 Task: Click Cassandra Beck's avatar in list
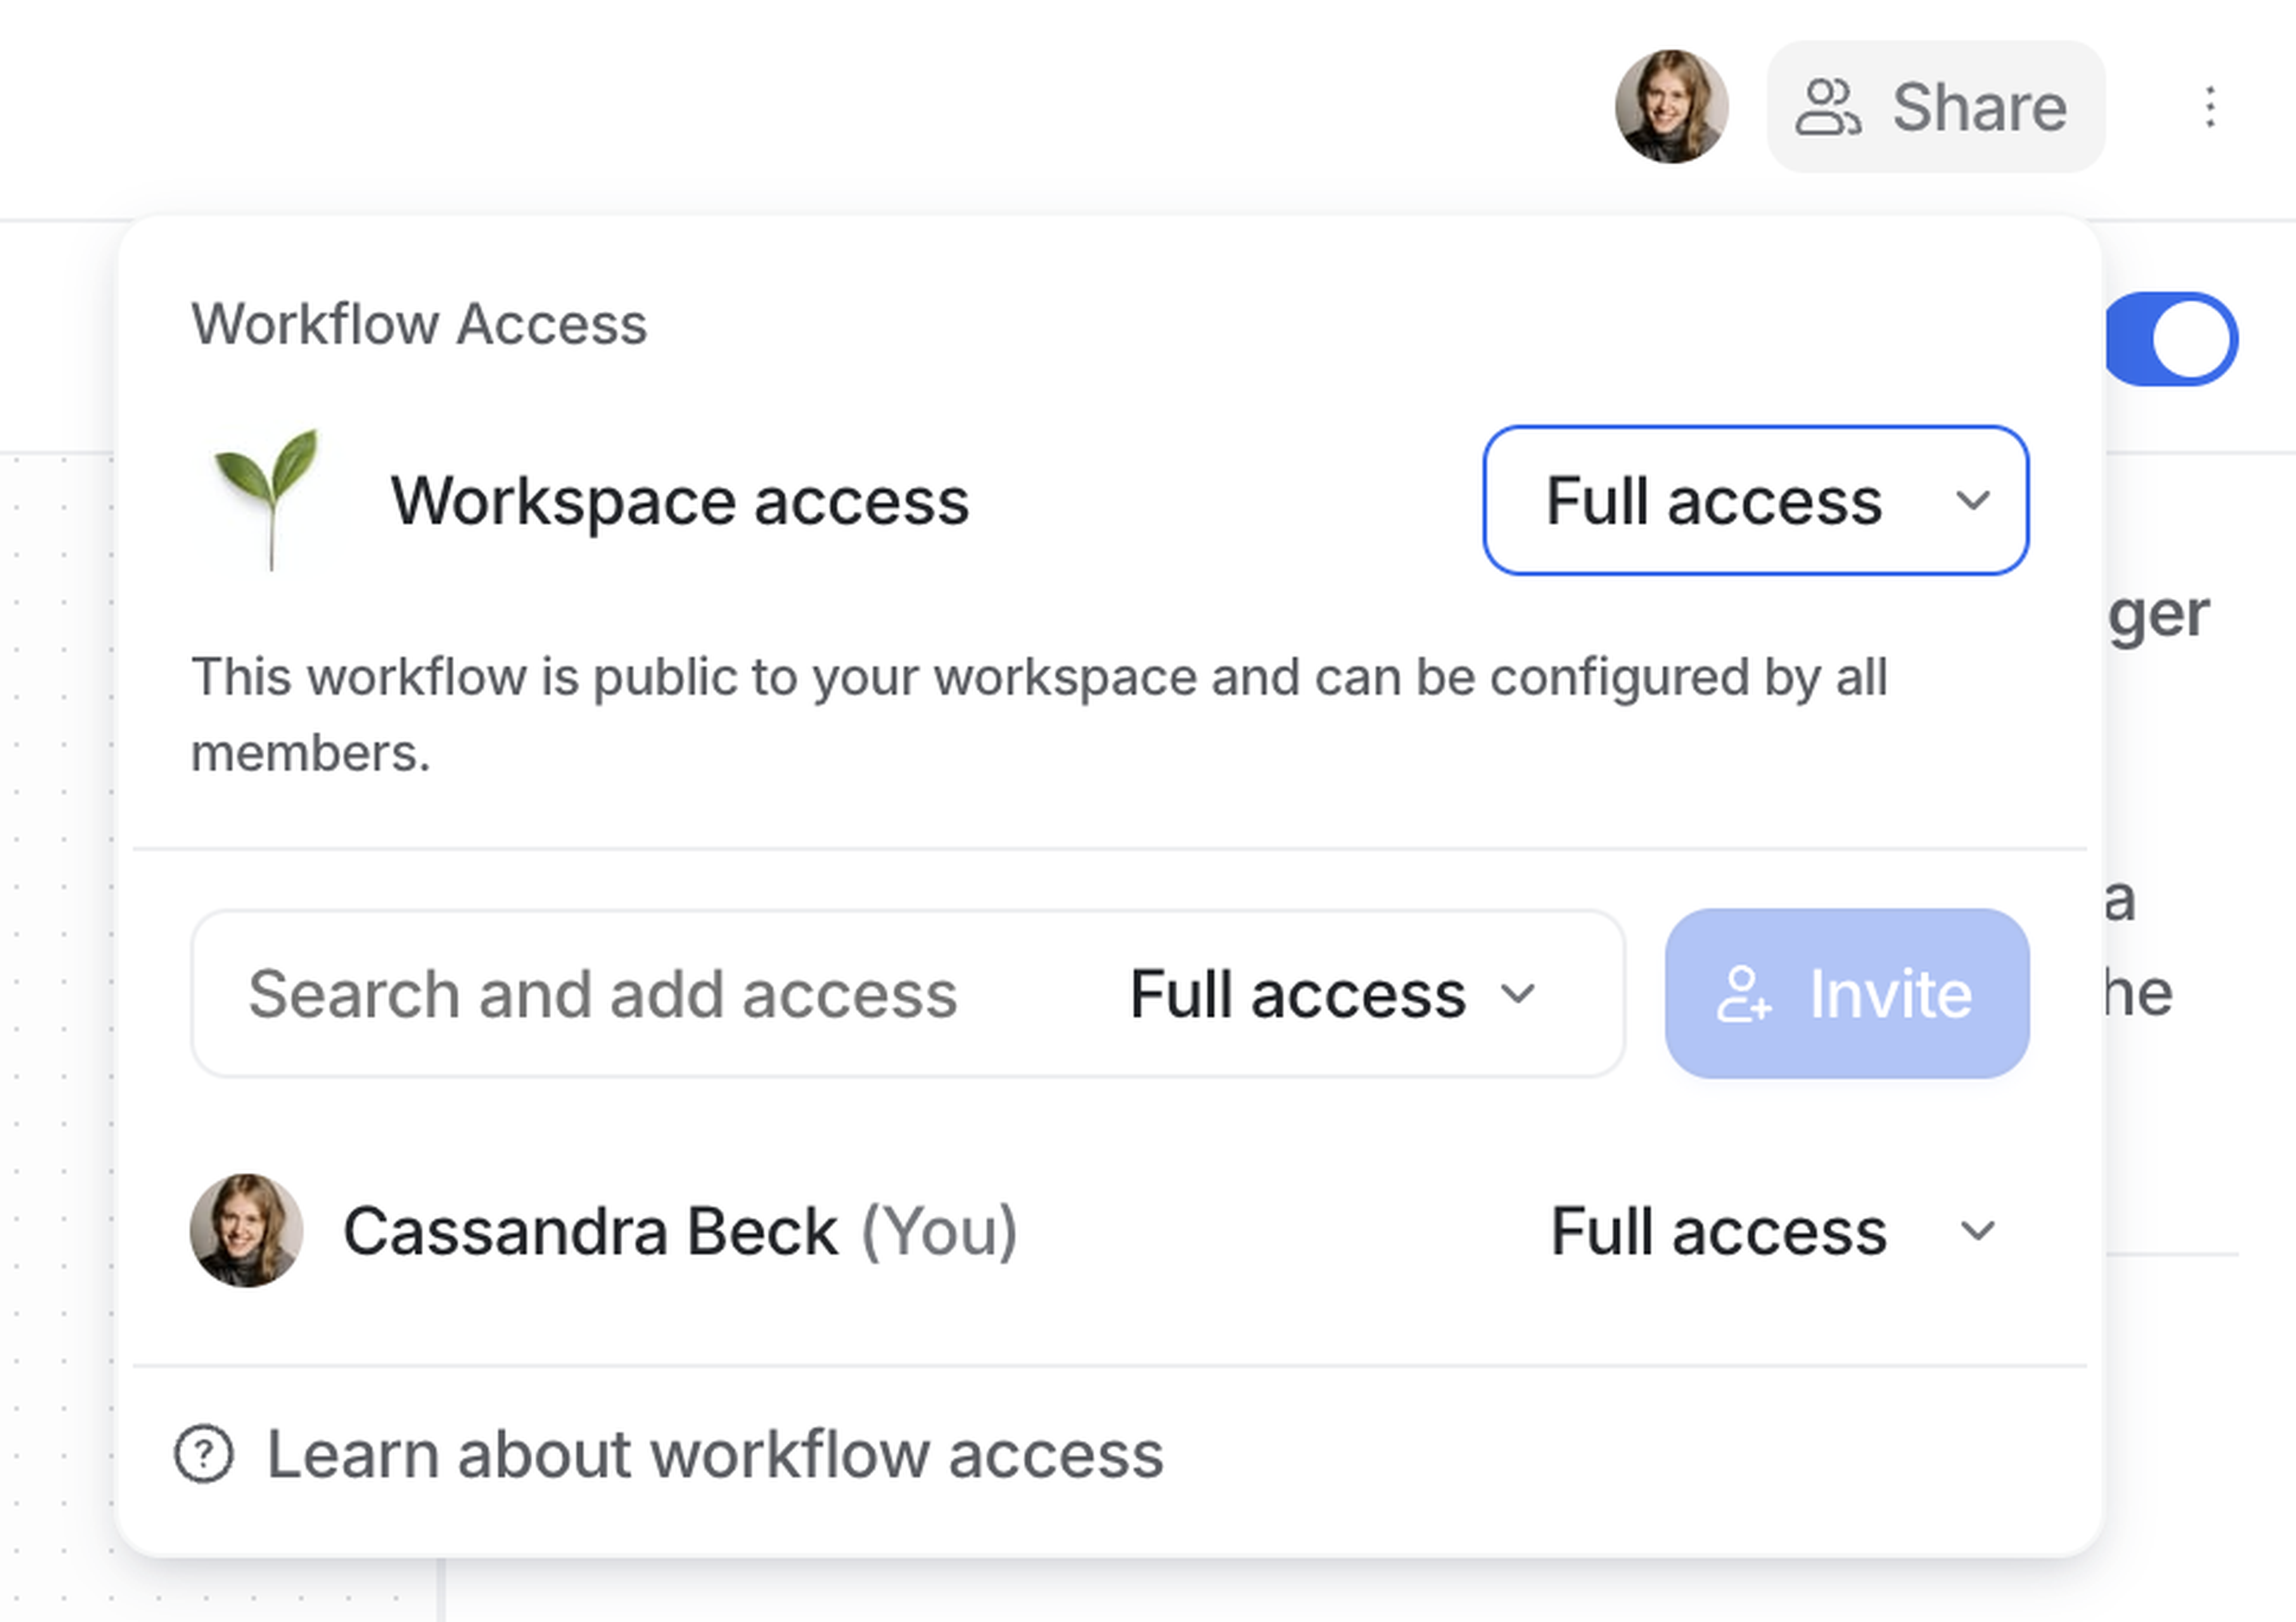(246, 1230)
